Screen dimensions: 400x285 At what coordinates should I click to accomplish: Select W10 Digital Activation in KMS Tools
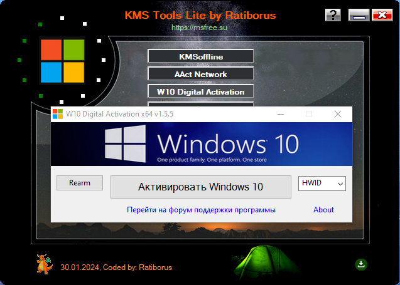click(200, 91)
